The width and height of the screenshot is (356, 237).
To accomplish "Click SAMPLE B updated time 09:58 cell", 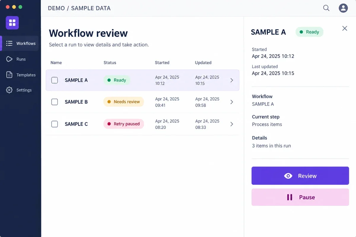I will [x=207, y=102].
